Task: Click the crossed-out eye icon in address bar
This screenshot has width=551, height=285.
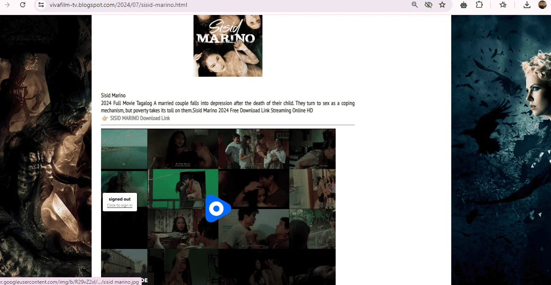Action: tap(428, 5)
